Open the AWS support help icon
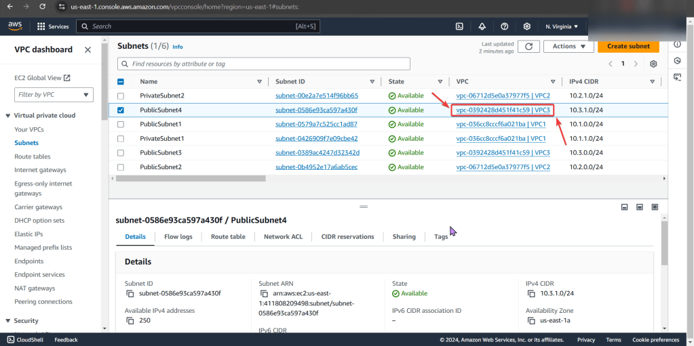This screenshot has height=346, width=694. (504, 26)
